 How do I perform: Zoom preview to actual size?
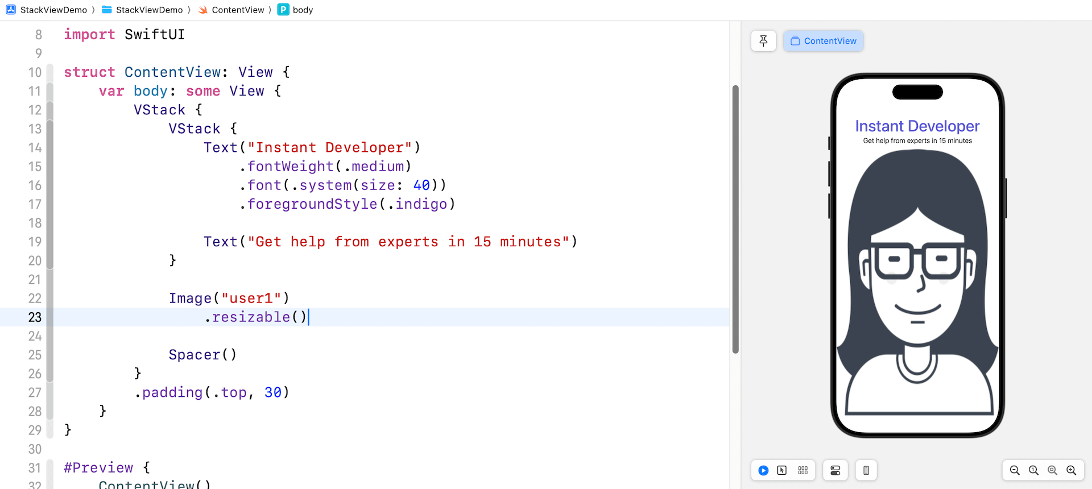(1033, 470)
